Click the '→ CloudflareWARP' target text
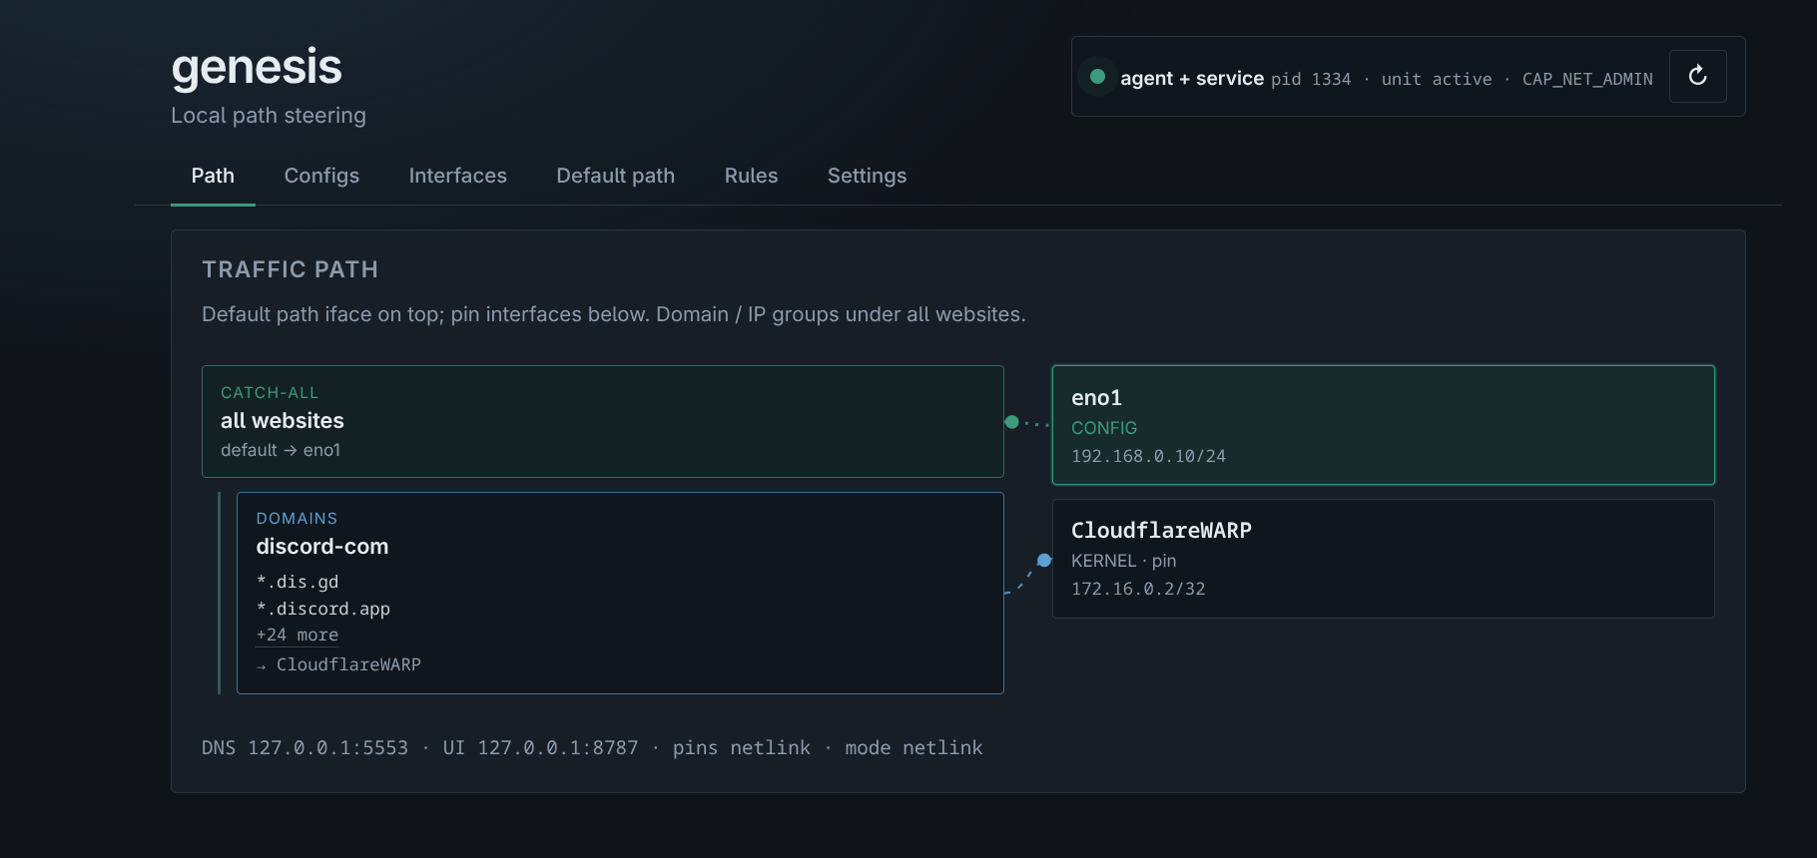This screenshot has width=1817, height=858. (x=338, y=664)
